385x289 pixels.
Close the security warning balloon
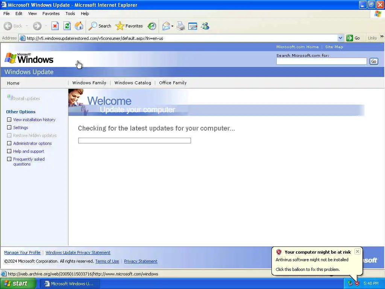point(358,251)
